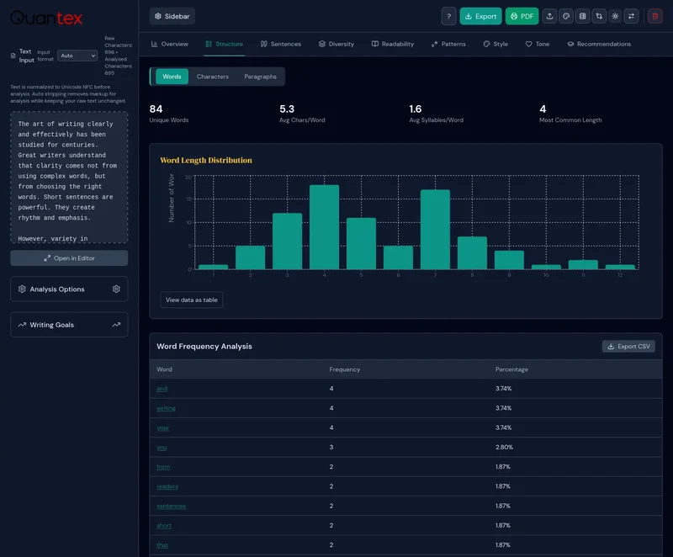Open the Diversity tab
Image resolution: width=673 pixels, height=557 pixels.
(x=336, y=44)
